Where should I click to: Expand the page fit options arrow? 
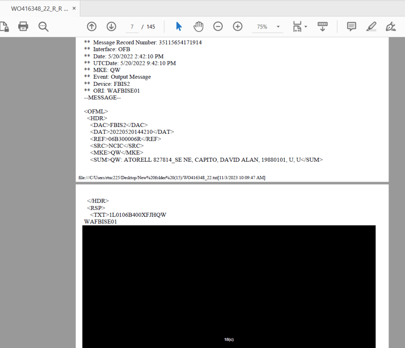coord(306,27)
